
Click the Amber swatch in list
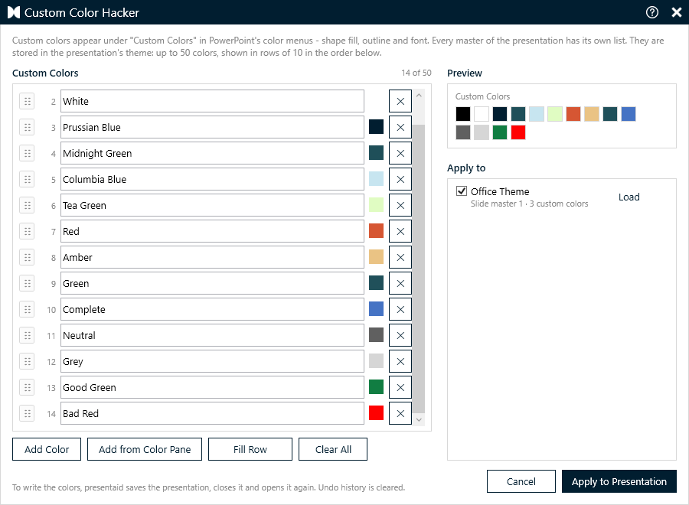376,257
